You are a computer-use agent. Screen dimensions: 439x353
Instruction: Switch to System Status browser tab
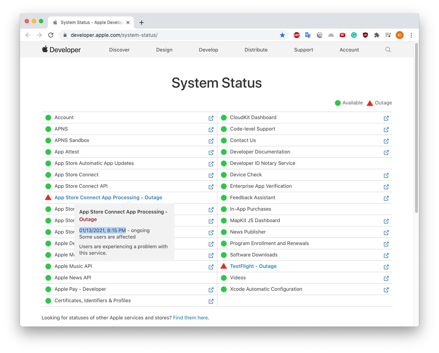point(91,22)
